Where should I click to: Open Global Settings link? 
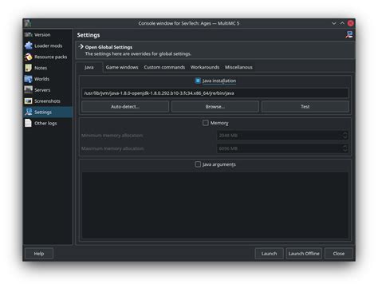point(108,47)
